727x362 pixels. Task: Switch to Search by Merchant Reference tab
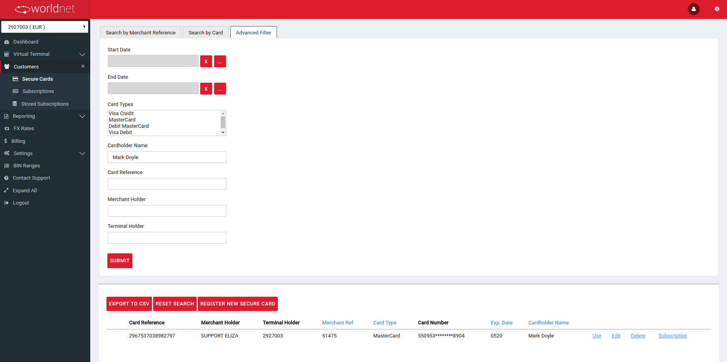140,32
